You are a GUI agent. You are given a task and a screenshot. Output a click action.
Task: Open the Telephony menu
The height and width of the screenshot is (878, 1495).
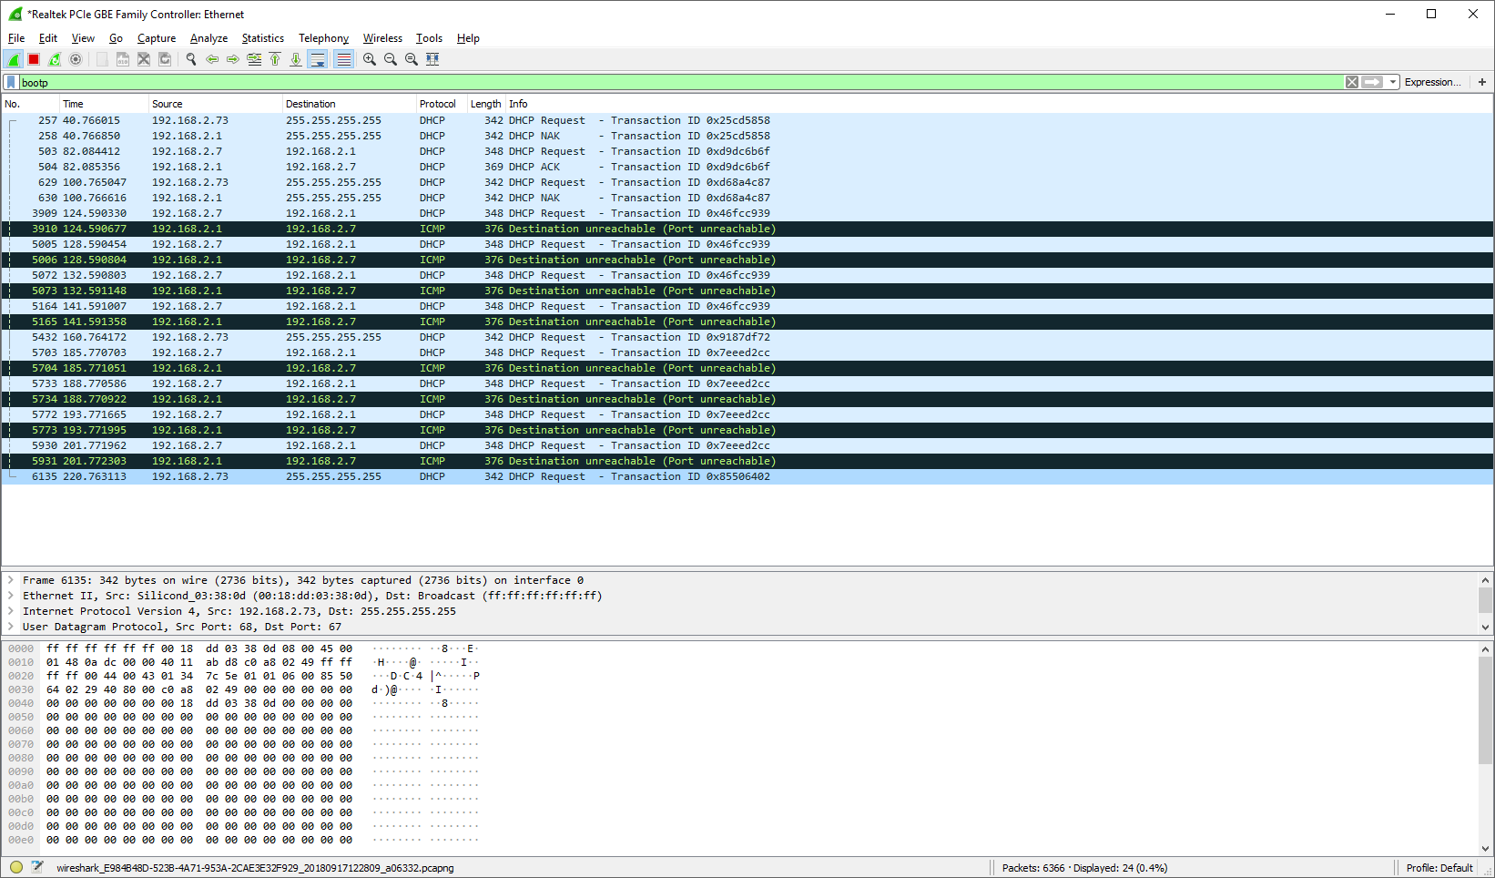click(x=323, y=38)
